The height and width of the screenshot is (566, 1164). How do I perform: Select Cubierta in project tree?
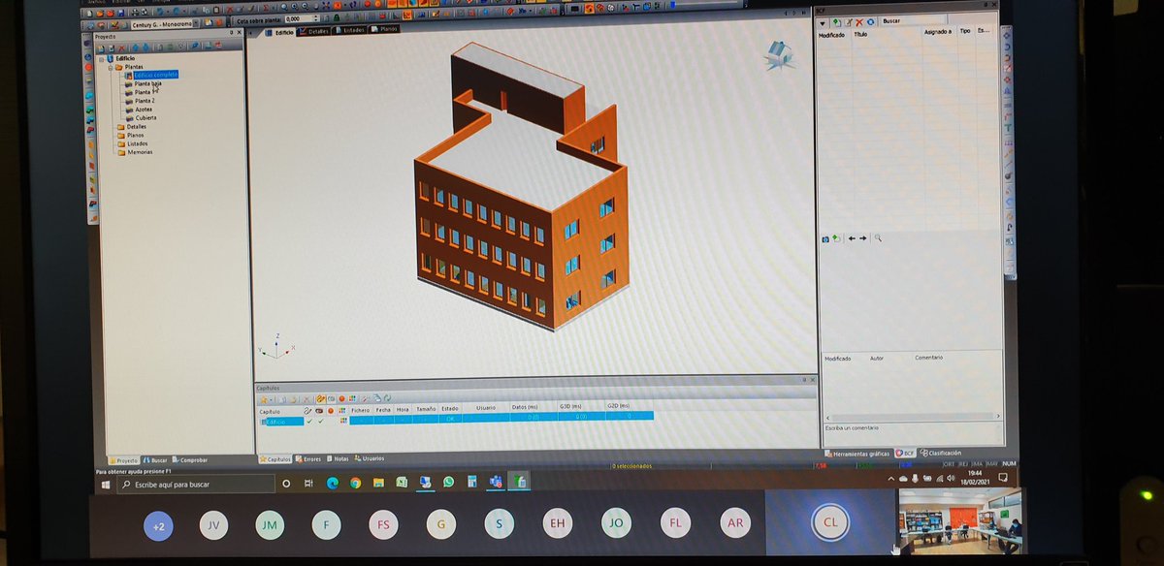pos(145,117)
